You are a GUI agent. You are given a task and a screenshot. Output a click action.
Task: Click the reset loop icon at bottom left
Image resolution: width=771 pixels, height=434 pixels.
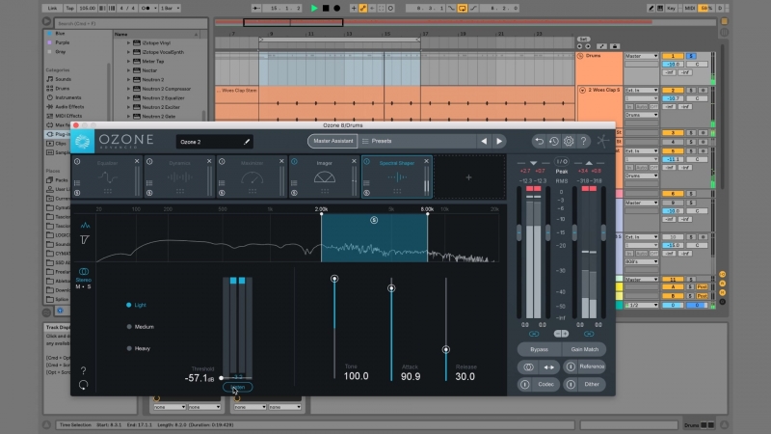(83, 384)
